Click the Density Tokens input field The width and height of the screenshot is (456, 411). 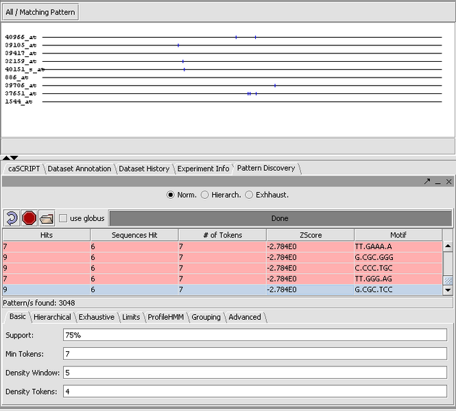coord(255,392)
